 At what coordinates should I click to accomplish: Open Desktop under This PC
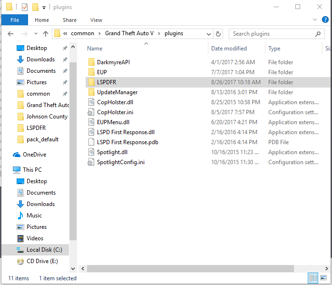point(37,181)
